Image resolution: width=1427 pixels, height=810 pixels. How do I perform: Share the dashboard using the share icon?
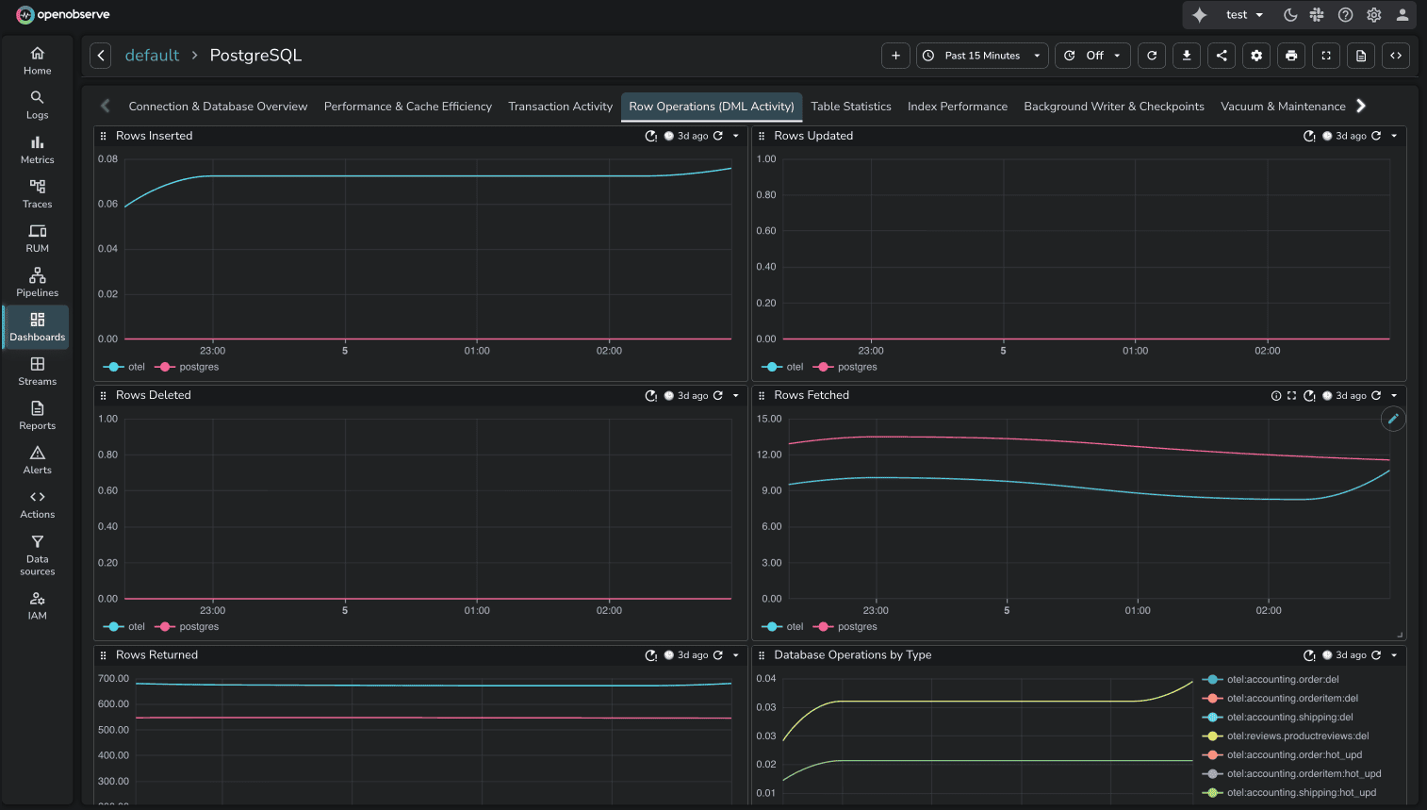pyautogui.click(x=1222, y=56)
